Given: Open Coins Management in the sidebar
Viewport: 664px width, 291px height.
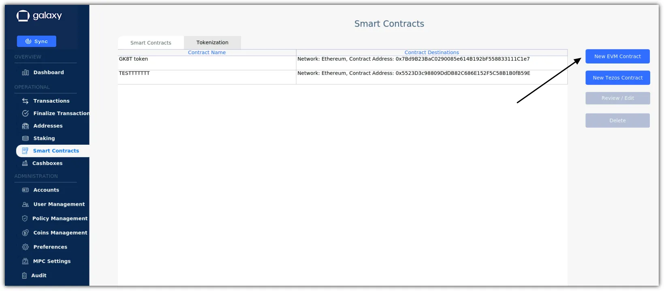Looking at the screenshot, I should click(60, 233).
